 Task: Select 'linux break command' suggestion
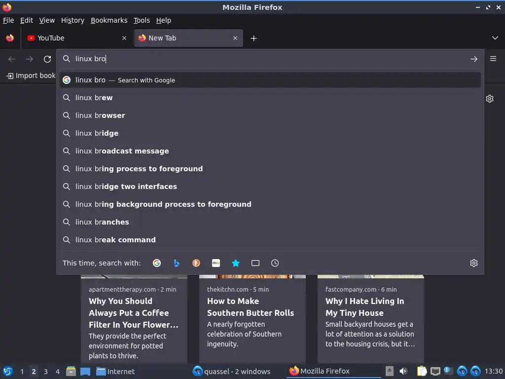(270, 239)
